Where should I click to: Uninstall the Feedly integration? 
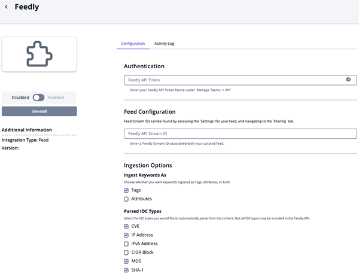click(39, 111)
